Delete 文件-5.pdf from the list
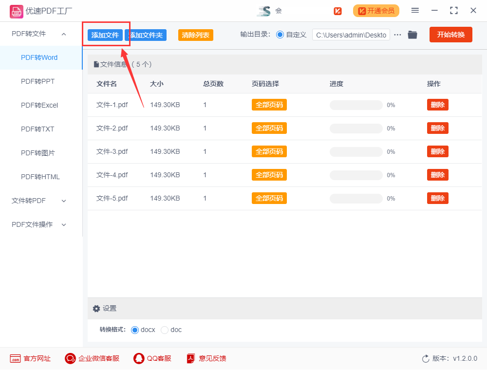This screenshot has width=487, height=370. click(x=438, y=198)
